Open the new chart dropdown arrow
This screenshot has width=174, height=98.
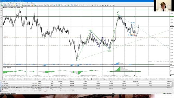(x=3, y=5)
